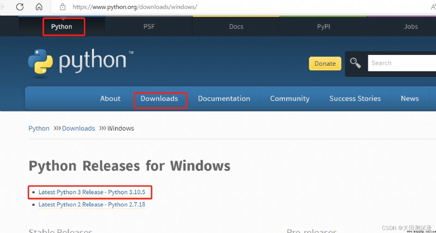Screen dimensions: 436x233
Task: View site info via the lock icon
Action: tap(63, 7)
